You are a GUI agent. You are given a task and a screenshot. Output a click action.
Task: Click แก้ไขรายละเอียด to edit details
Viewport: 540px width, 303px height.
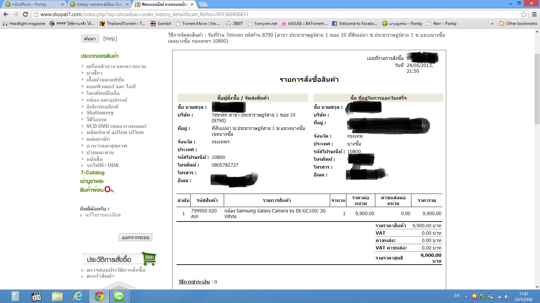(x=103, y=215)
